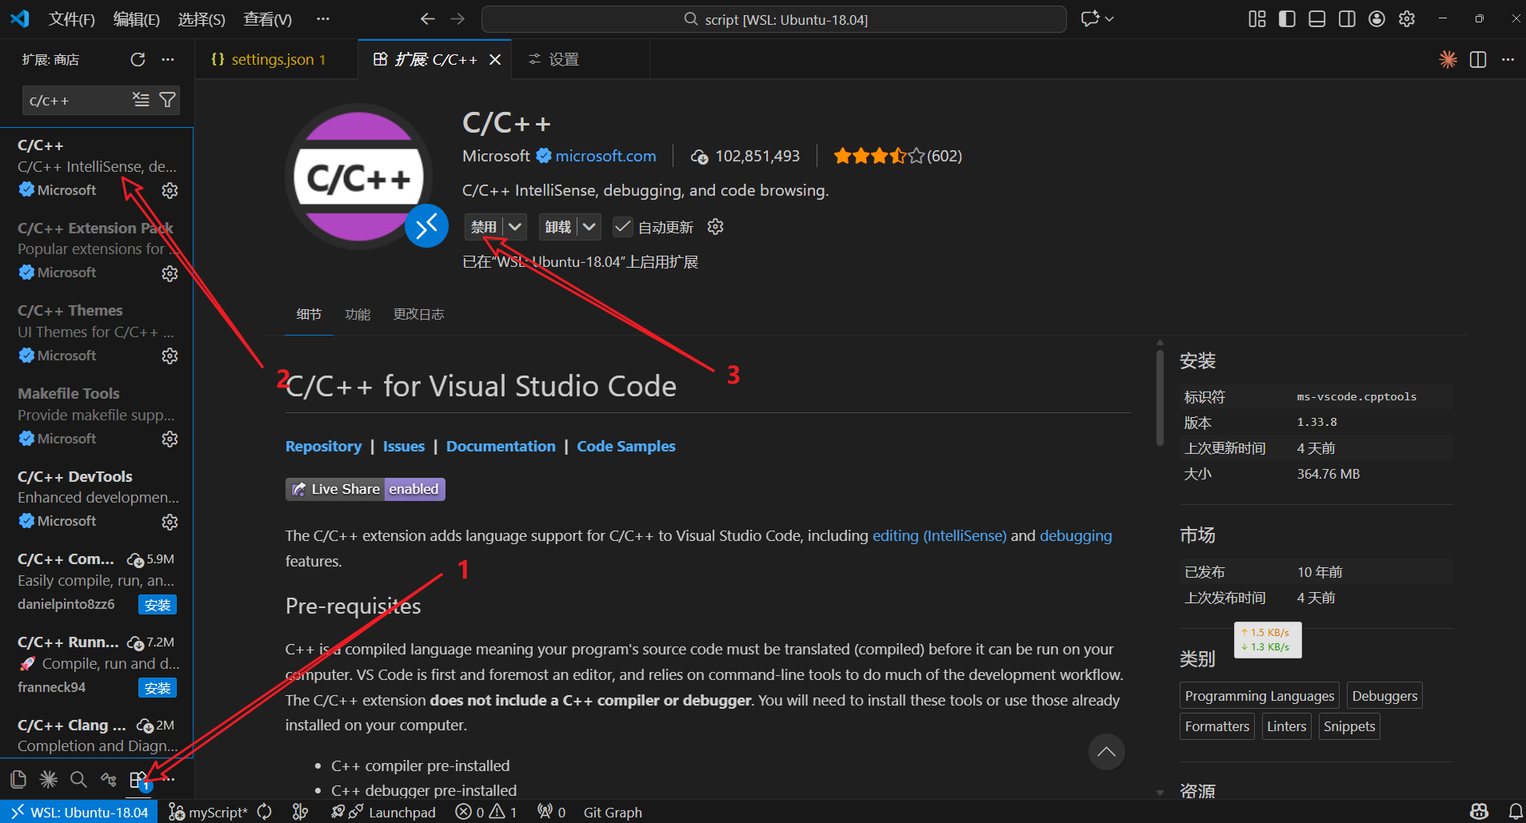Viewport: 1526px width, 823px height.
Task: Open the editing (IntelliSense) link
Action: (x=939, y=535)
